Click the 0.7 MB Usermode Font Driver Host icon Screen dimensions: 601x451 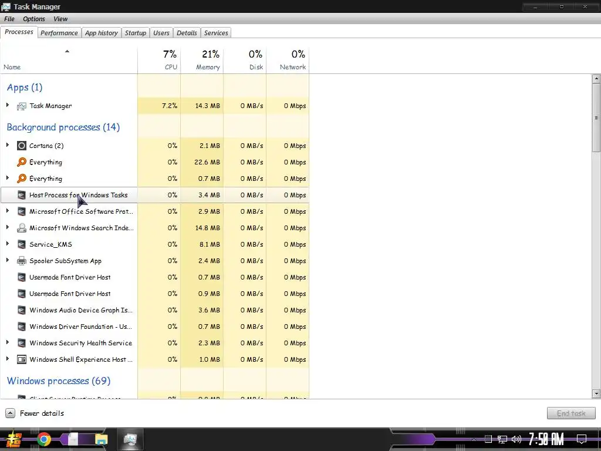[22, 277]
